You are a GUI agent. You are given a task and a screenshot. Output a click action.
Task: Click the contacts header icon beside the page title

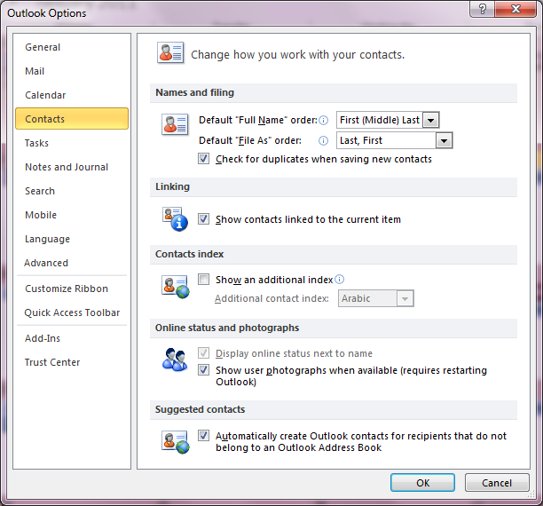170,53
